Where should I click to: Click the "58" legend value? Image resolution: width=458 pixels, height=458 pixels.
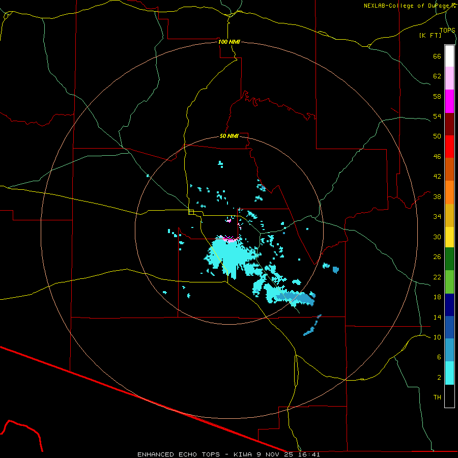[x=437, y=96]
